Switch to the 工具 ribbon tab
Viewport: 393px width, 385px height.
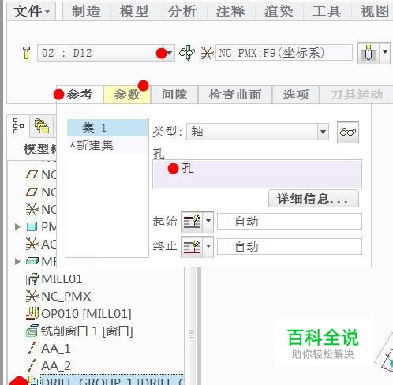[x=327, y=11]
